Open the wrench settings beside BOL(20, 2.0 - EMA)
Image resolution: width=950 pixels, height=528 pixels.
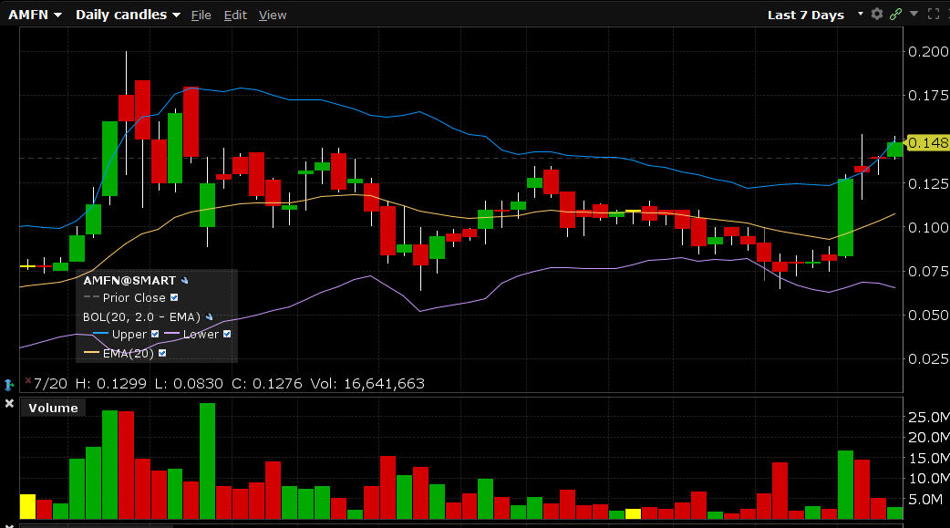point(209,317)
